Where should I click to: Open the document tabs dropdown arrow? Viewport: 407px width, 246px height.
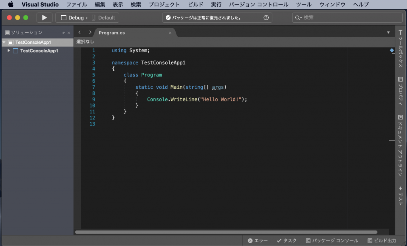coord(388,33)
